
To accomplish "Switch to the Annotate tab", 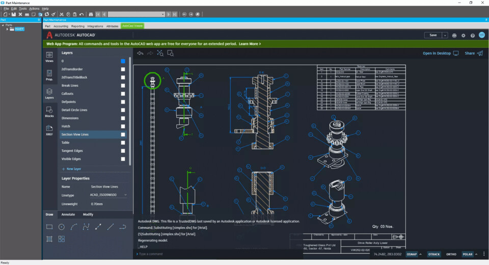I will pyautogui.click(x=68, y=215).
